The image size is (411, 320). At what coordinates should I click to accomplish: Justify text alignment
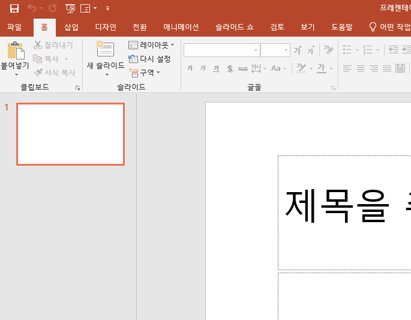tap(387, 68)
